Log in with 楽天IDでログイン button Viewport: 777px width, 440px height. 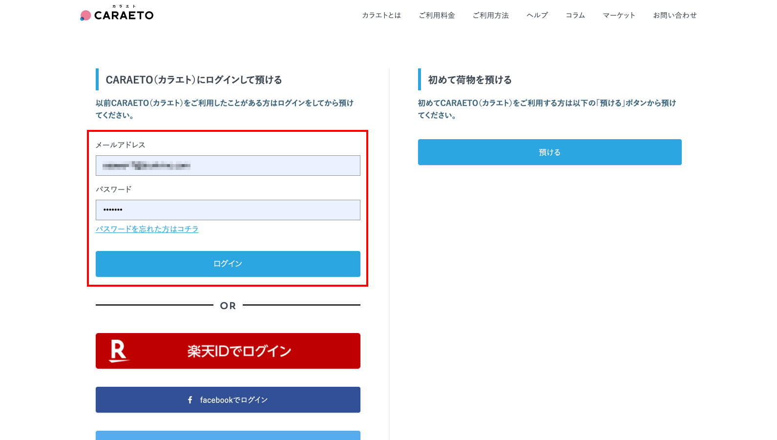click(228, 351)
